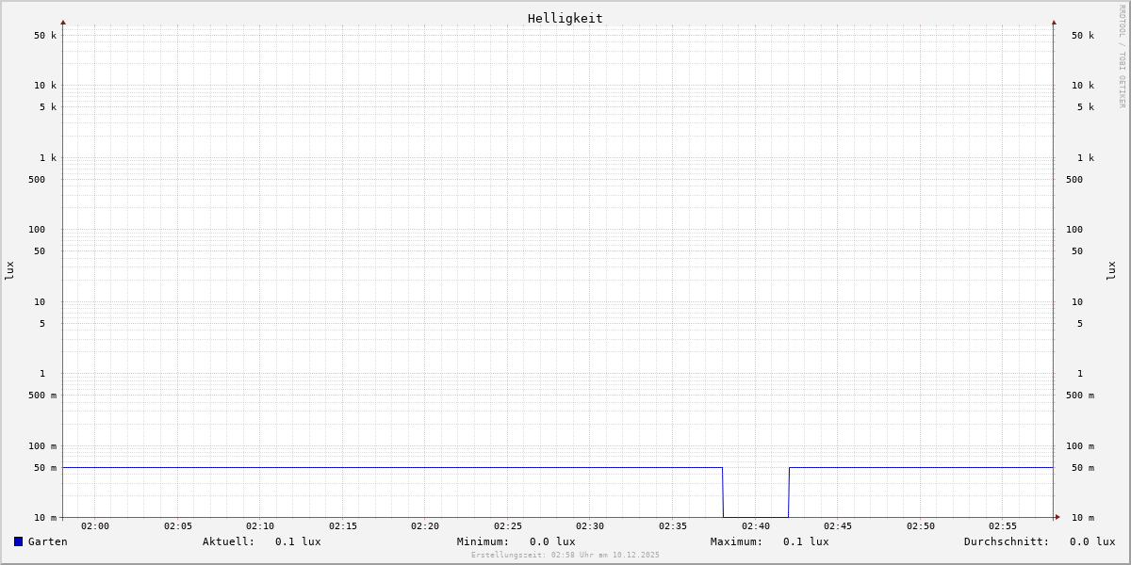Click the 02:30 time axis label

[590, 526]
